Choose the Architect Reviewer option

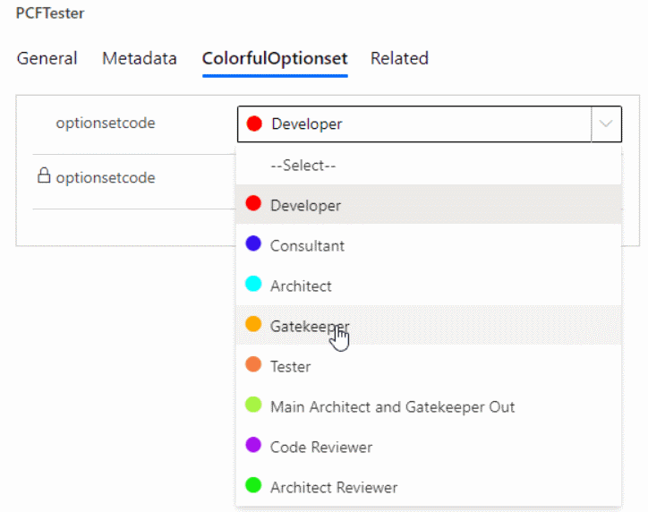tap(429, 487)
